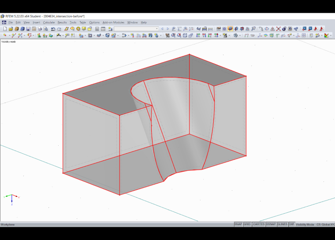This screenshot has height=240, width=335.
Task: Open the Calculate menu
Action: pos(49,22)
